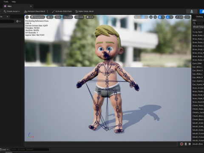204x153 pixels.
Task: Open camera speed setting
Action: pyautogui.click(x=187, y=17)
